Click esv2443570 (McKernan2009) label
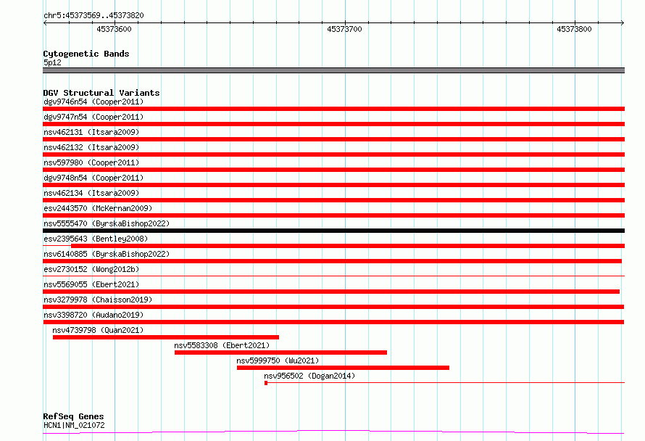Image resolution: width=645 pixels, height=441 pixels. point(98,208)
